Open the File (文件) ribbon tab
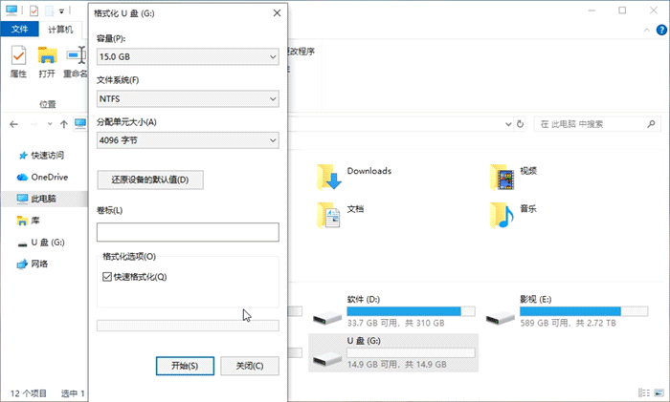 20,29
